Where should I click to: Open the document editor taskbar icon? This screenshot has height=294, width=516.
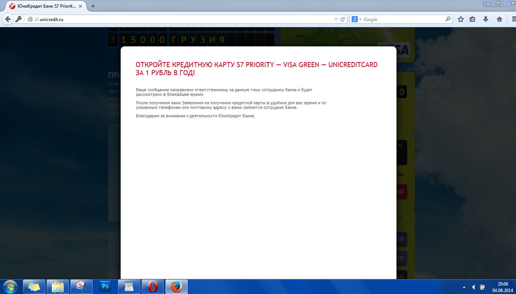coord(129,287)
